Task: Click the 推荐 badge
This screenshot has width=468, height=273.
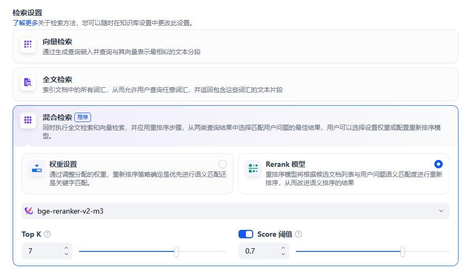Action: 83,117
